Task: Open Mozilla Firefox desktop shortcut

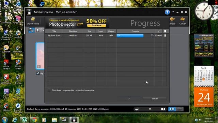Action: [18, 65]
